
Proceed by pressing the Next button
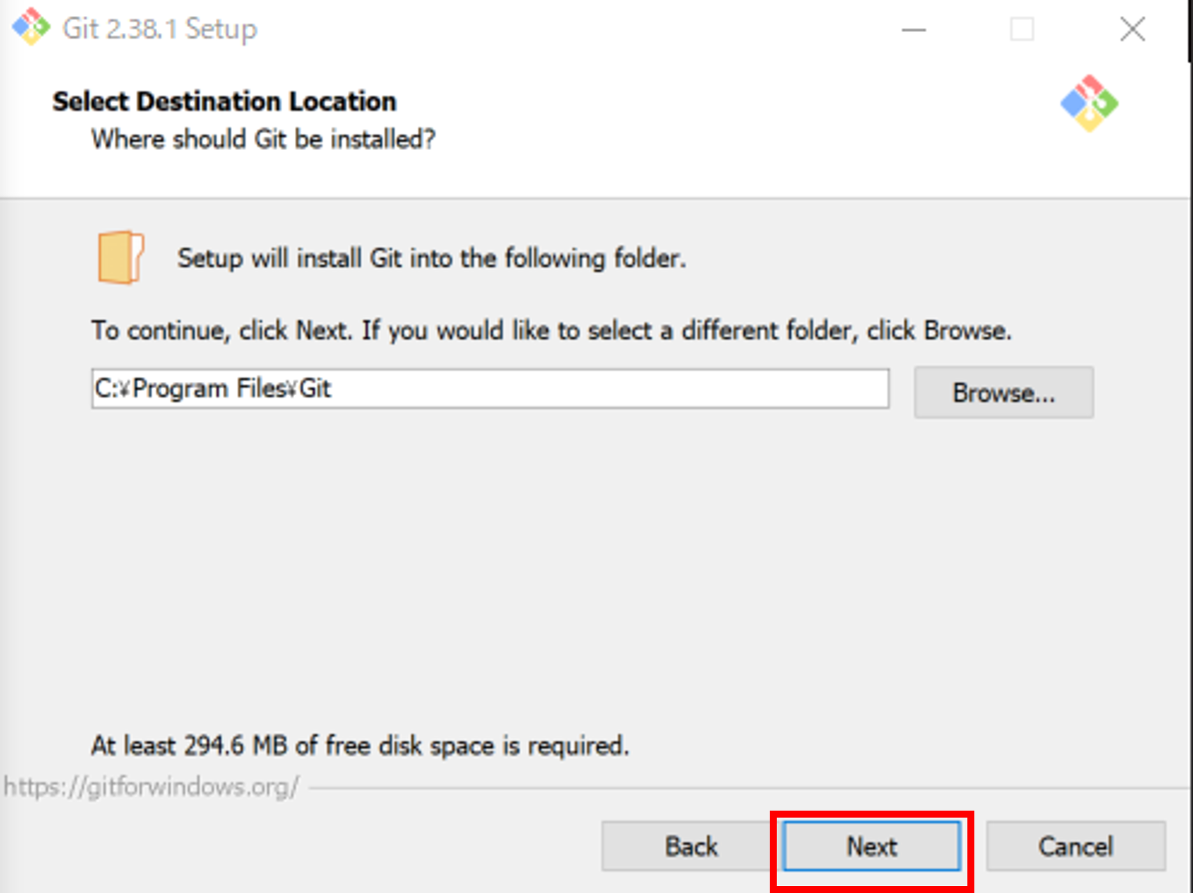[871, 846]
